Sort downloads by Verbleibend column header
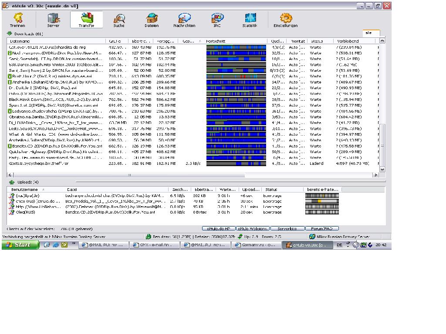Image resolution: width=446 pixels, height=334 pixels. pos(355,41)
